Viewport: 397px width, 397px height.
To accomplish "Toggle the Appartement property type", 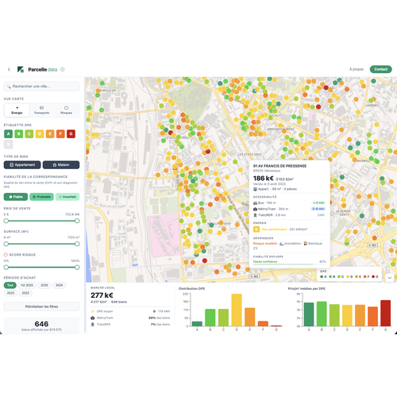I will point(22,165).
